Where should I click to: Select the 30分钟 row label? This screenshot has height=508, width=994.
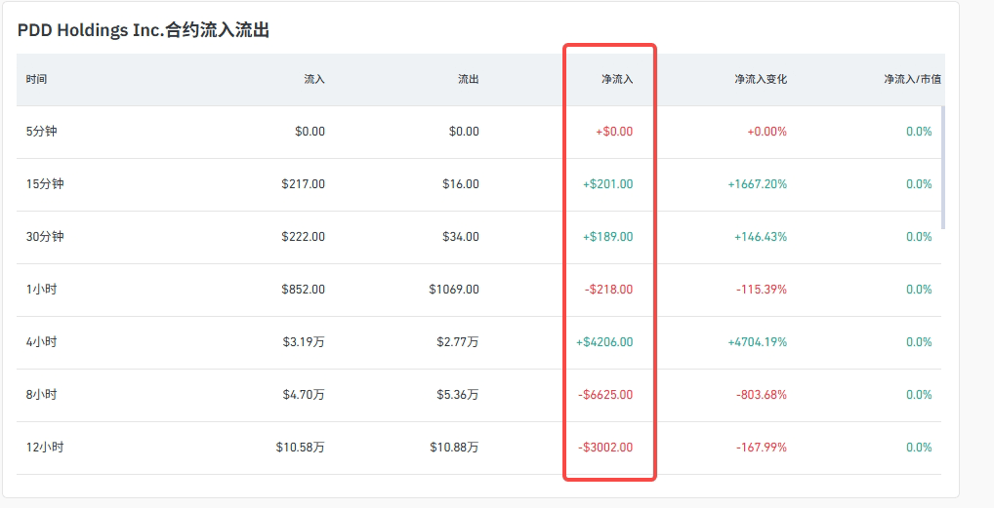(x=45, y=236)
